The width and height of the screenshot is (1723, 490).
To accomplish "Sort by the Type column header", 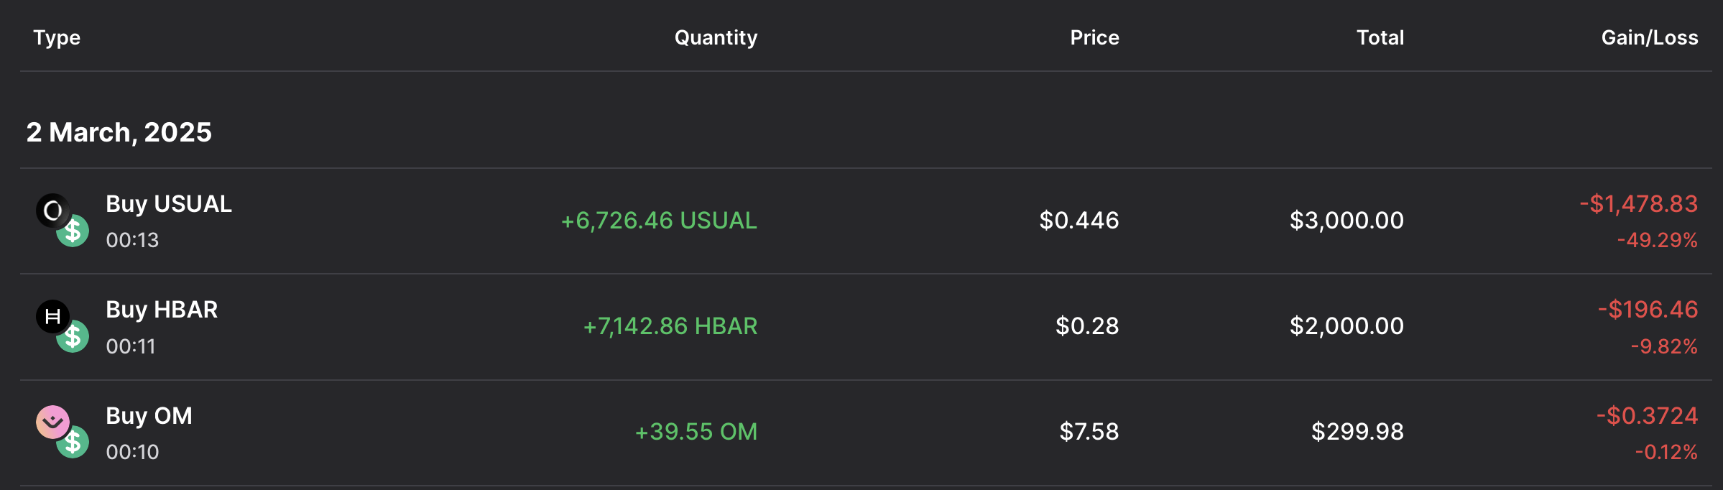I will (56, 37).
